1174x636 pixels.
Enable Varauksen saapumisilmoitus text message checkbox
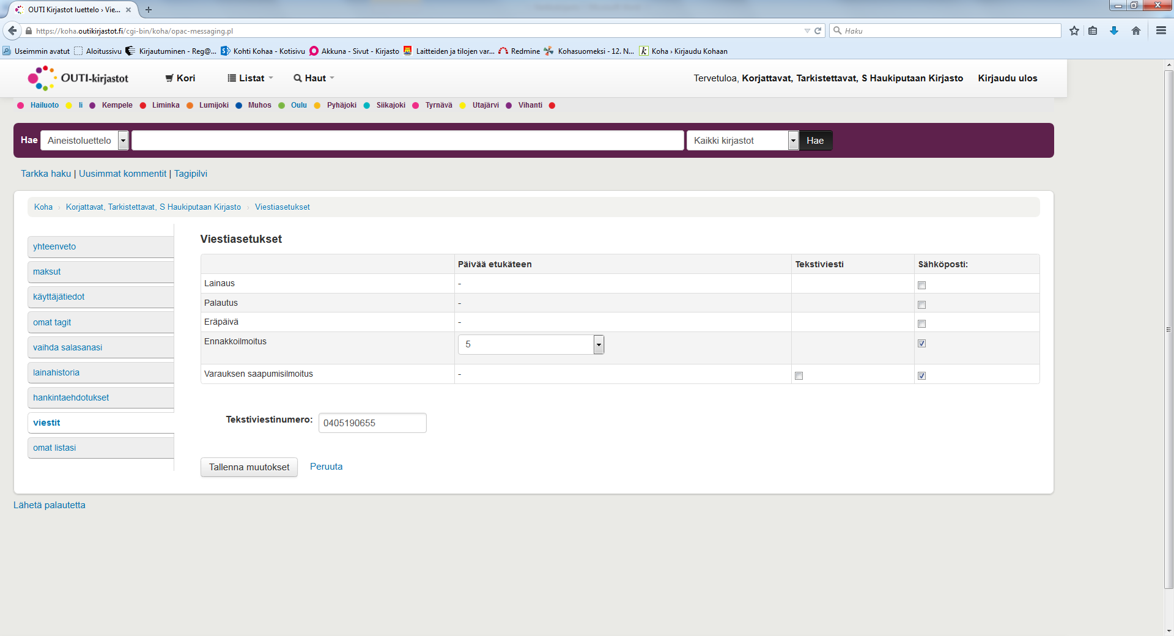tap(799, 375)
